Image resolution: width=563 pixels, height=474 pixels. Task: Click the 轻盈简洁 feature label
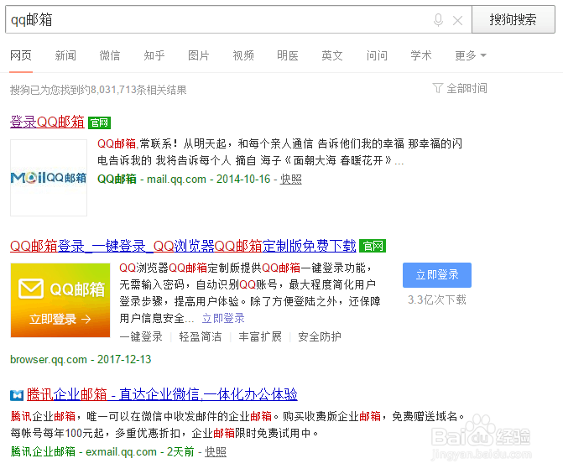201,336
